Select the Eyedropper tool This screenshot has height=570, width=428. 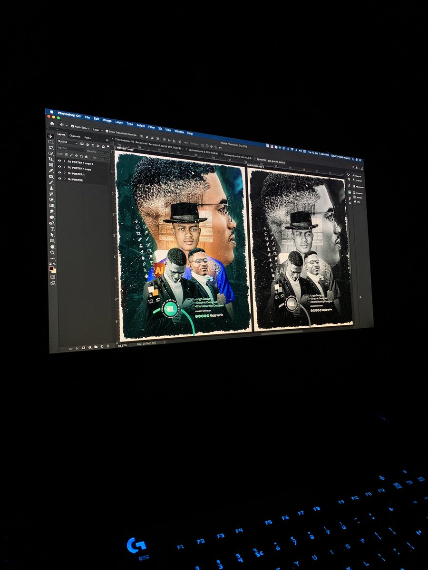pos(51,171)
